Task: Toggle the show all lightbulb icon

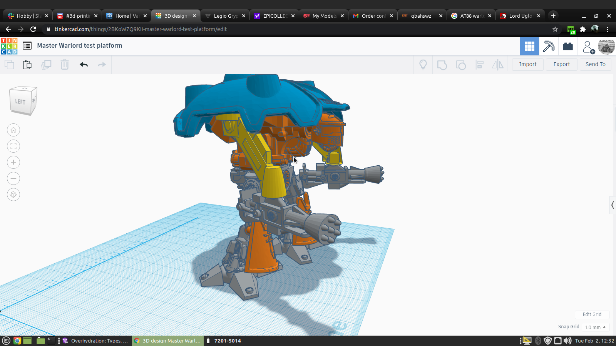Action: point(423,65)
